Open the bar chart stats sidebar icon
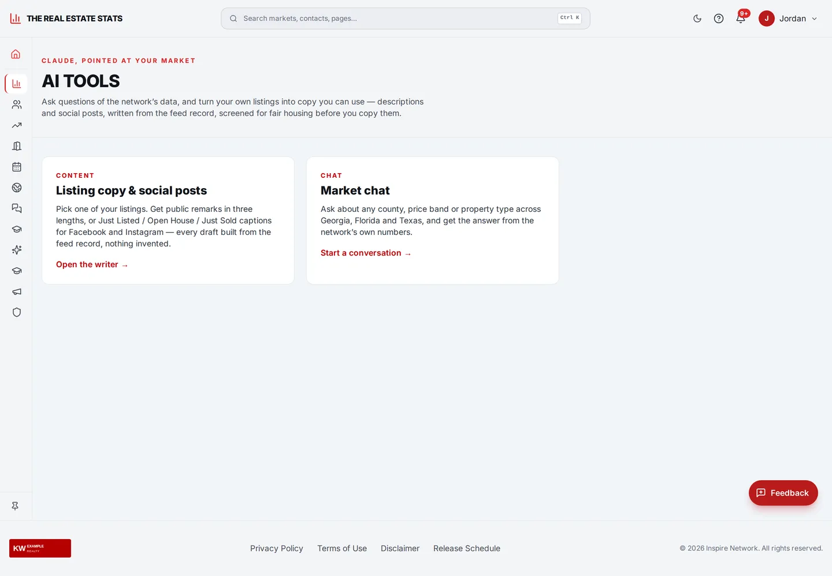 pyautogui.click(x=16, y=84)
